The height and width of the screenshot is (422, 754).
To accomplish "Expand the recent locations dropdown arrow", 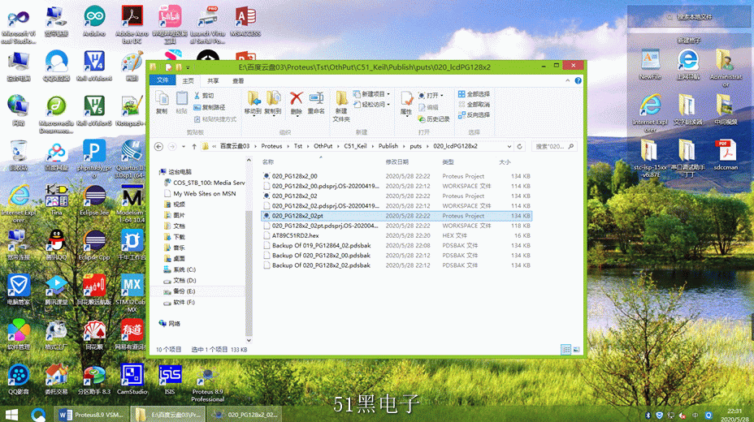I will [x=184, y=146].
